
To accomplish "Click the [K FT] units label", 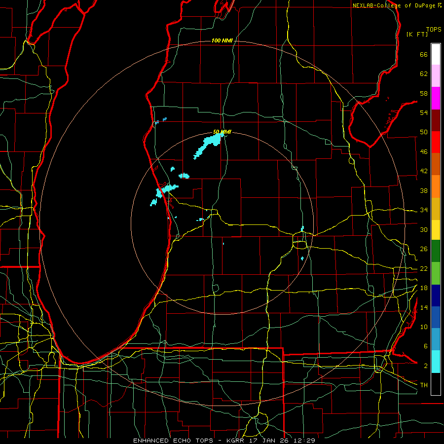I will [x=417, y=34].
